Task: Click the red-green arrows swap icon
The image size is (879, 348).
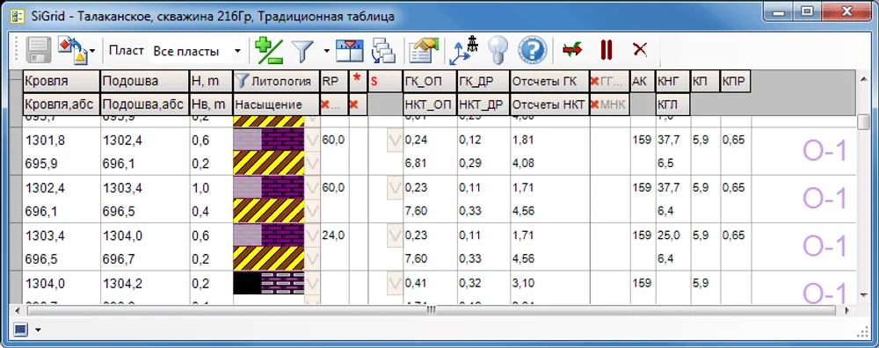Action: [572, 50]
